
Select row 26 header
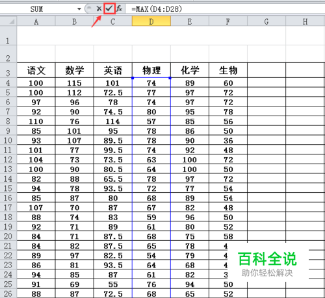click(x=8, y=293)
